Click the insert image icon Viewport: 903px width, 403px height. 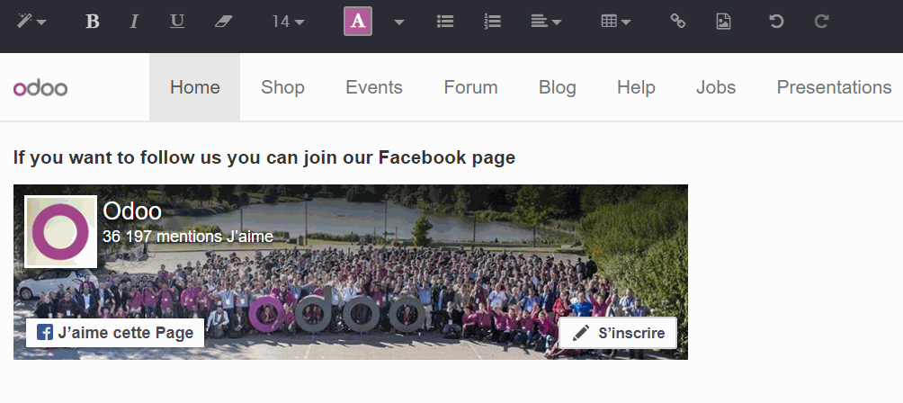point(723,22)
